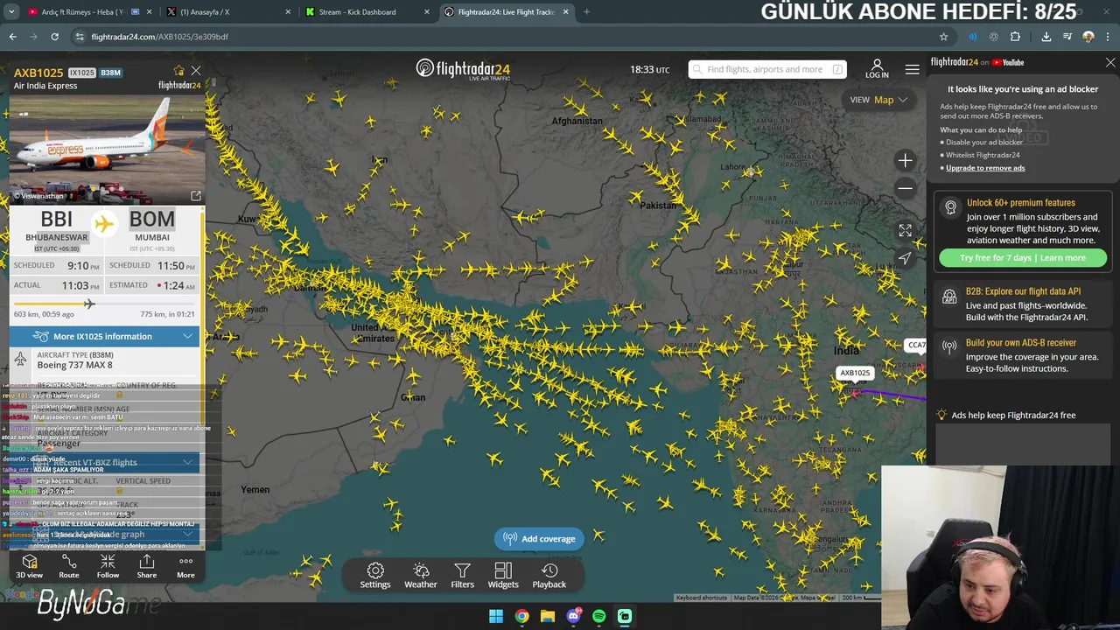Zoom in on the map

click(x=905, y=160)
